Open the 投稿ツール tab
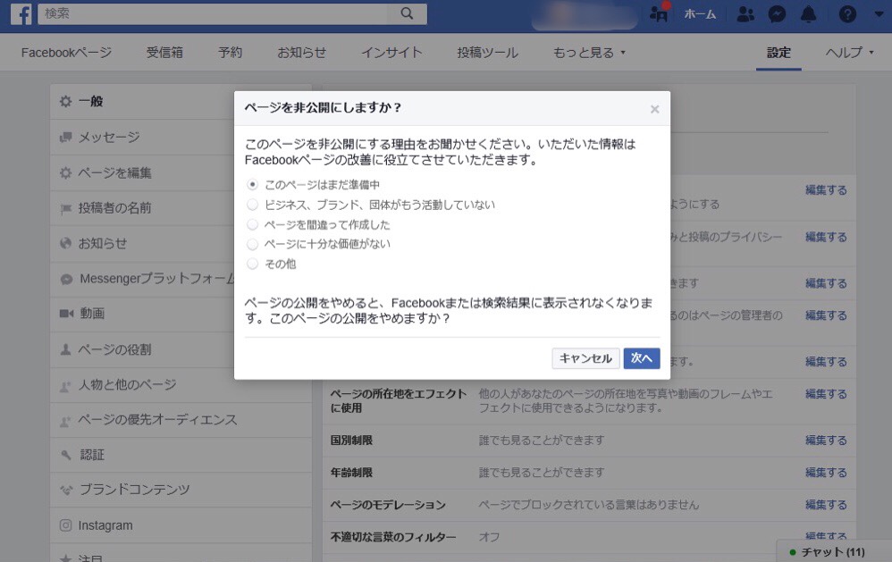 pos(486,53)
